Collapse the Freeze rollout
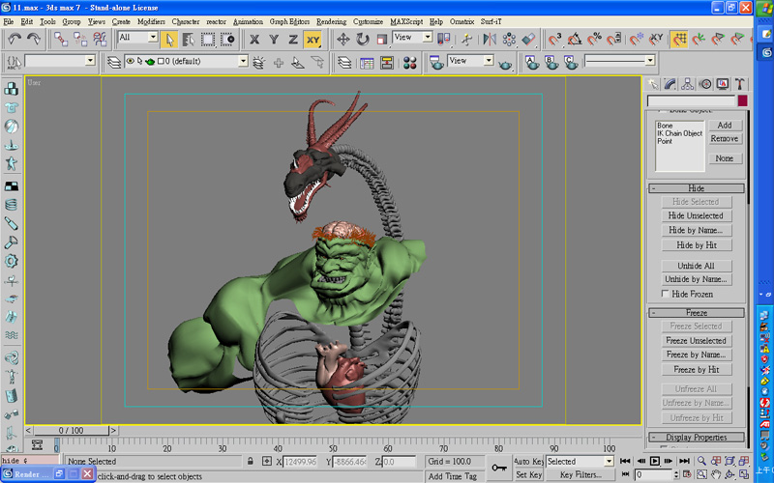This screenshot has width=774, height=483. (x=696, y=313)
